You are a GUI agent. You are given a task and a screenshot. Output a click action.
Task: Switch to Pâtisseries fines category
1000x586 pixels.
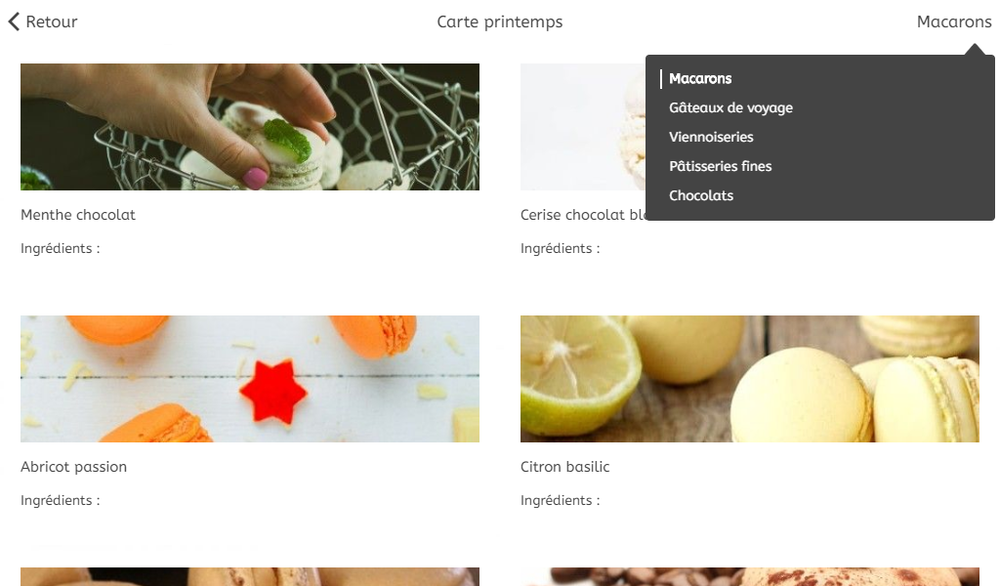(x=720, y=166)
